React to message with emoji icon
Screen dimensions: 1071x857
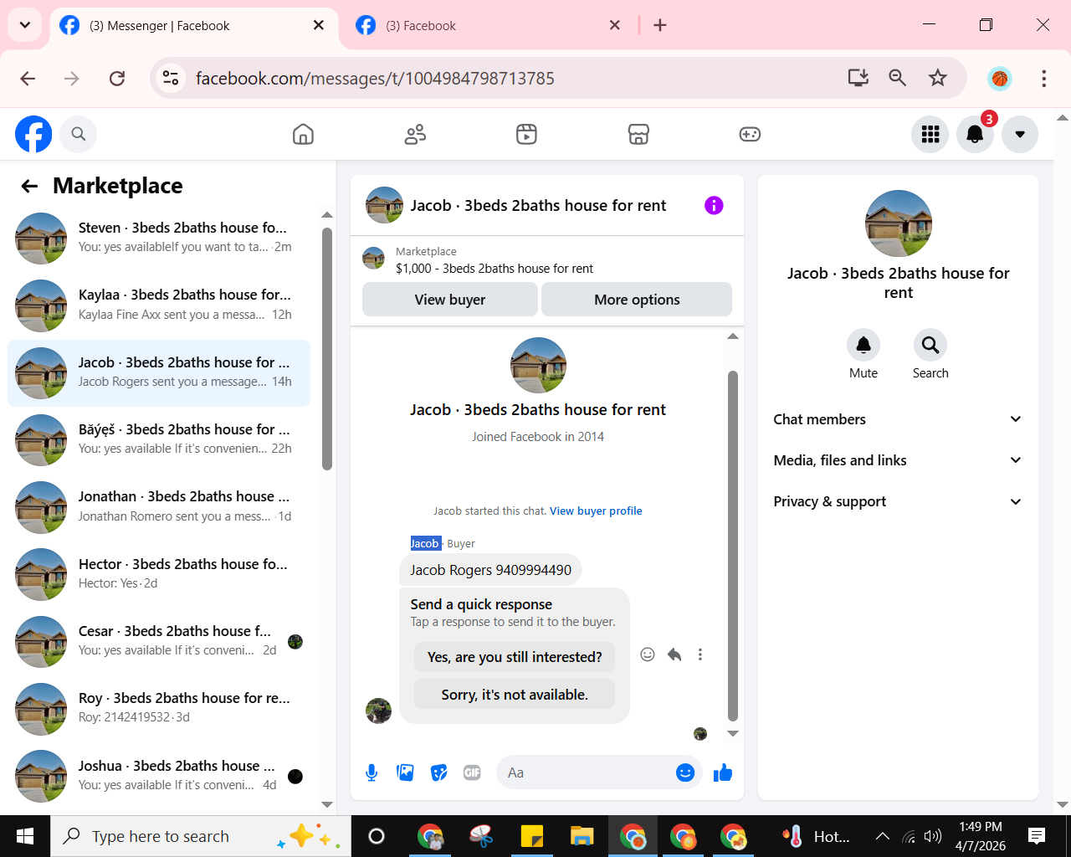[648, 654]
